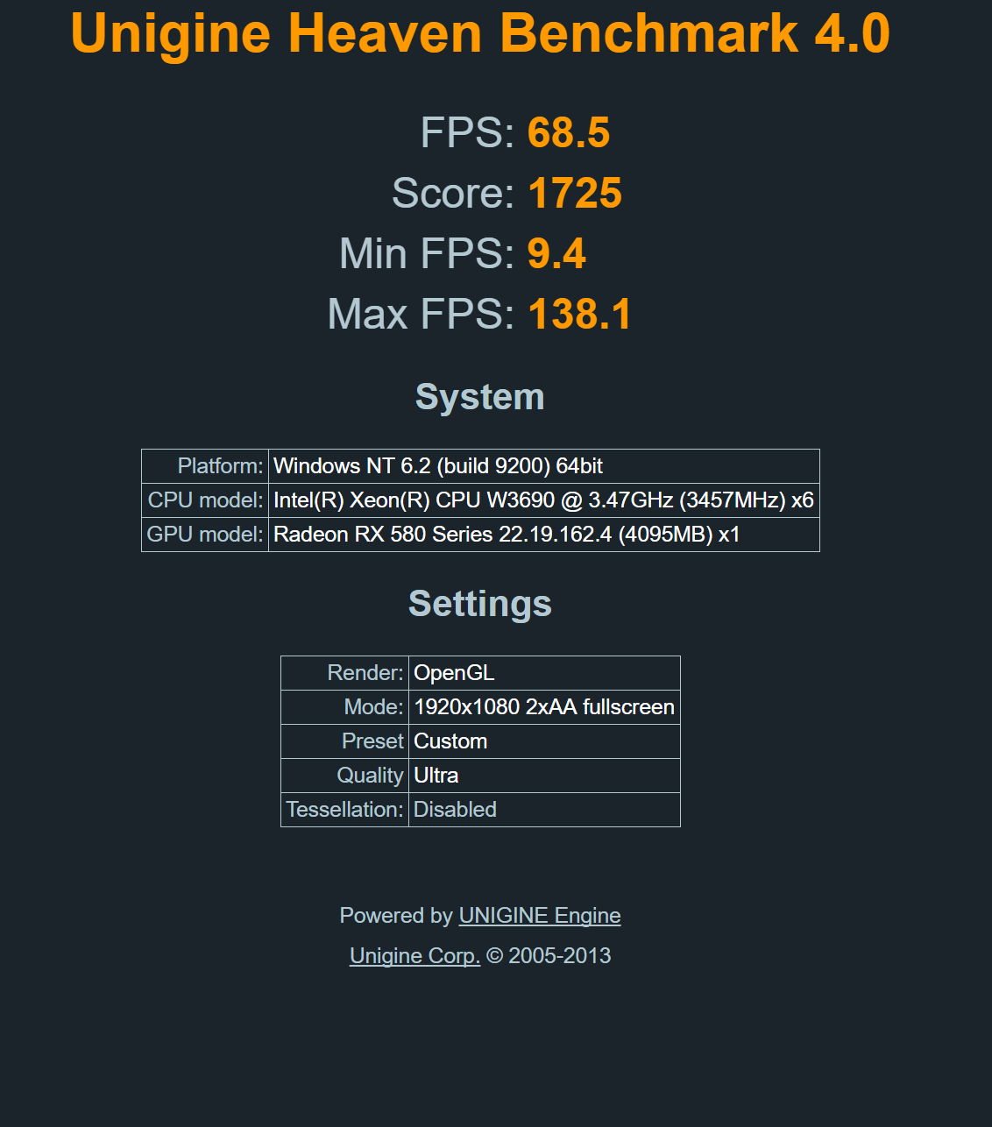Click the Mode: label cell
The height and width of the screenshot is (1127, 992).
(345, 707)
